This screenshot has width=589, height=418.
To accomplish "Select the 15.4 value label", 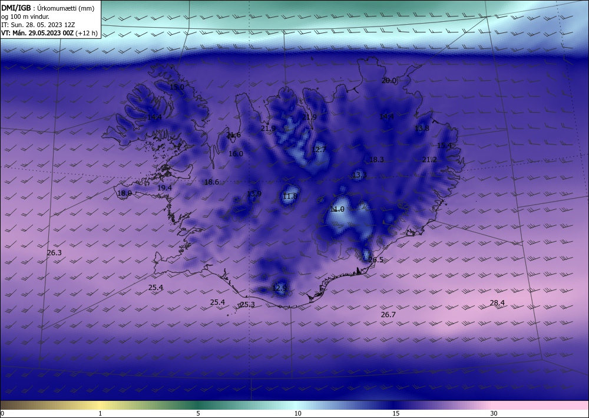I will (444, 145).
